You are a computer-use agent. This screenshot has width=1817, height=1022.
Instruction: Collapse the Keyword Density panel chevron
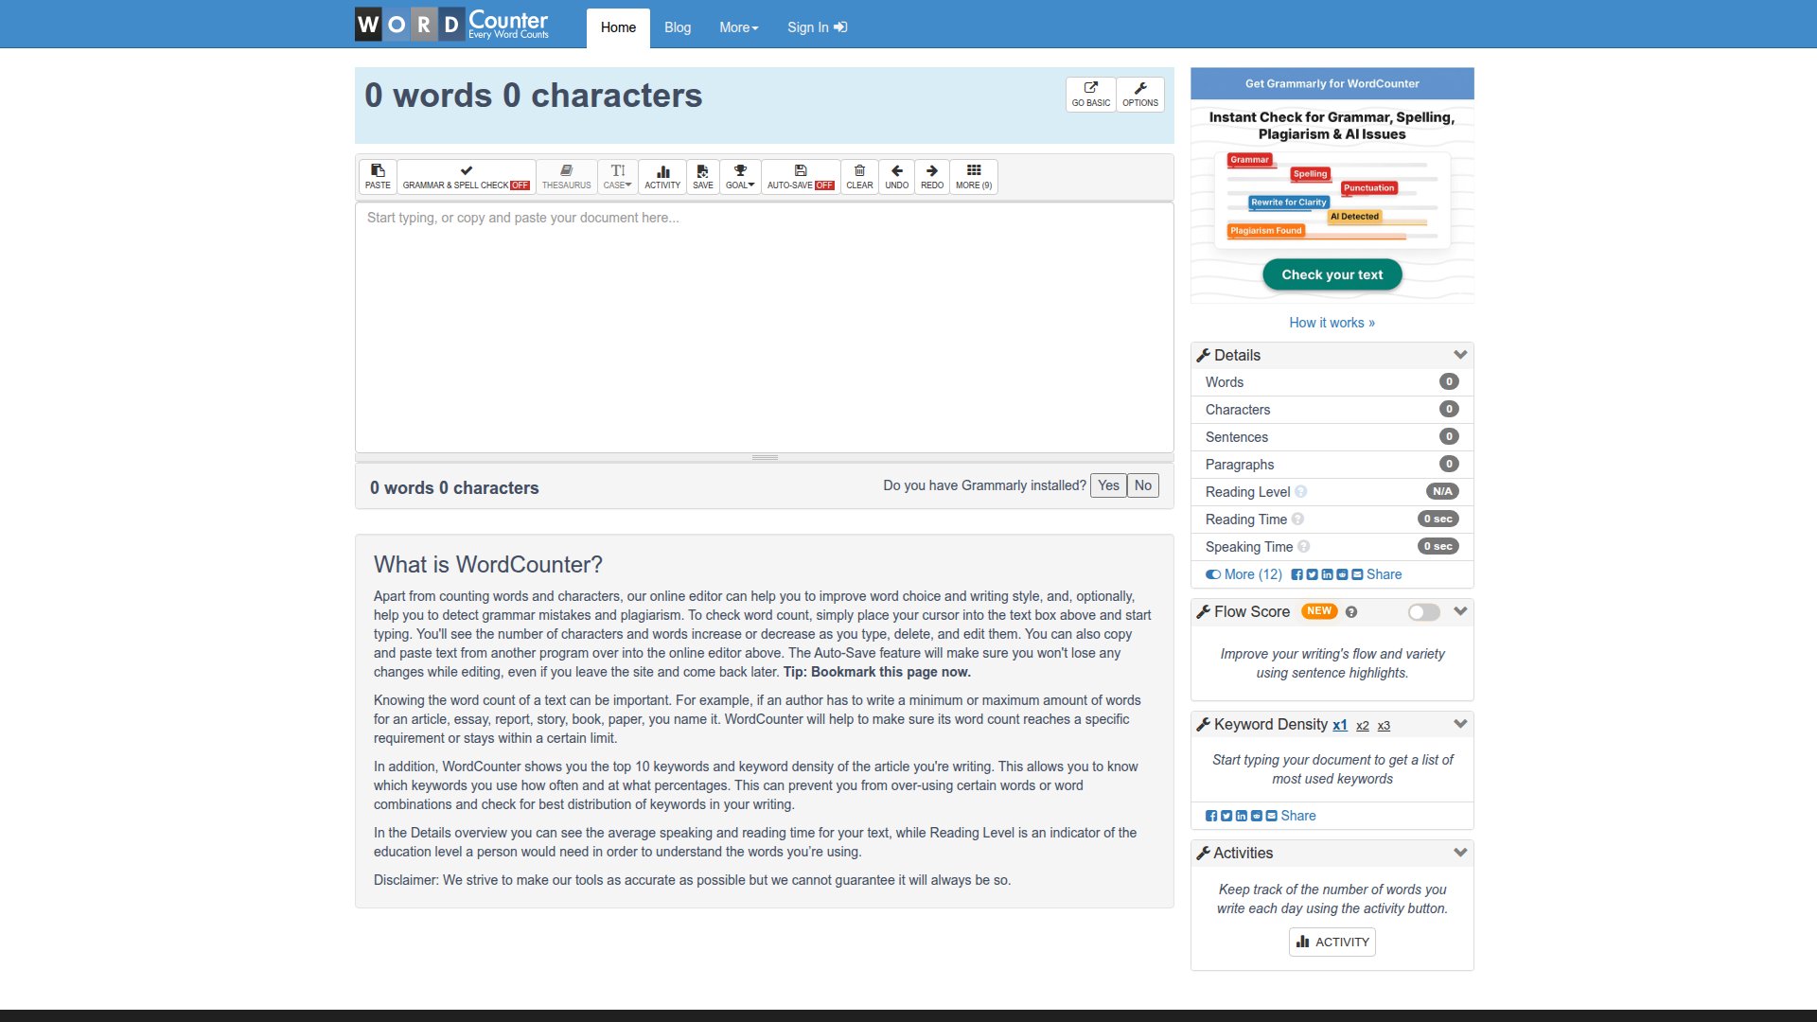(1460, 725)
